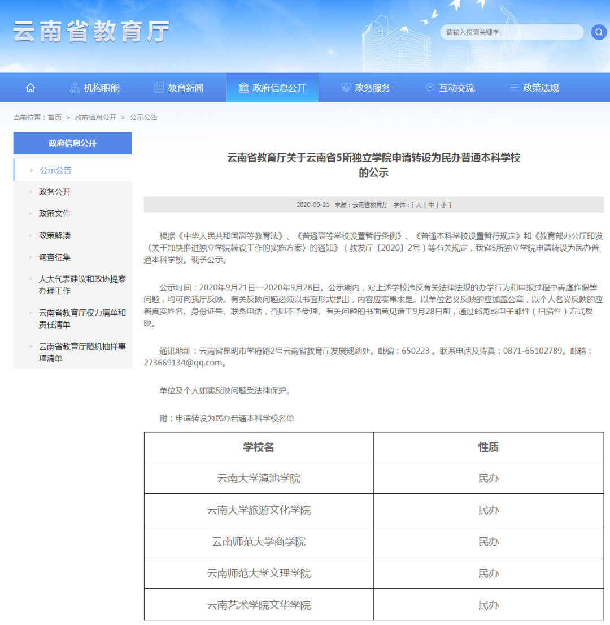Click the 政府信息公开 building icon
Image resolution: width=610 pixels, height=625 pixels.
243,88
